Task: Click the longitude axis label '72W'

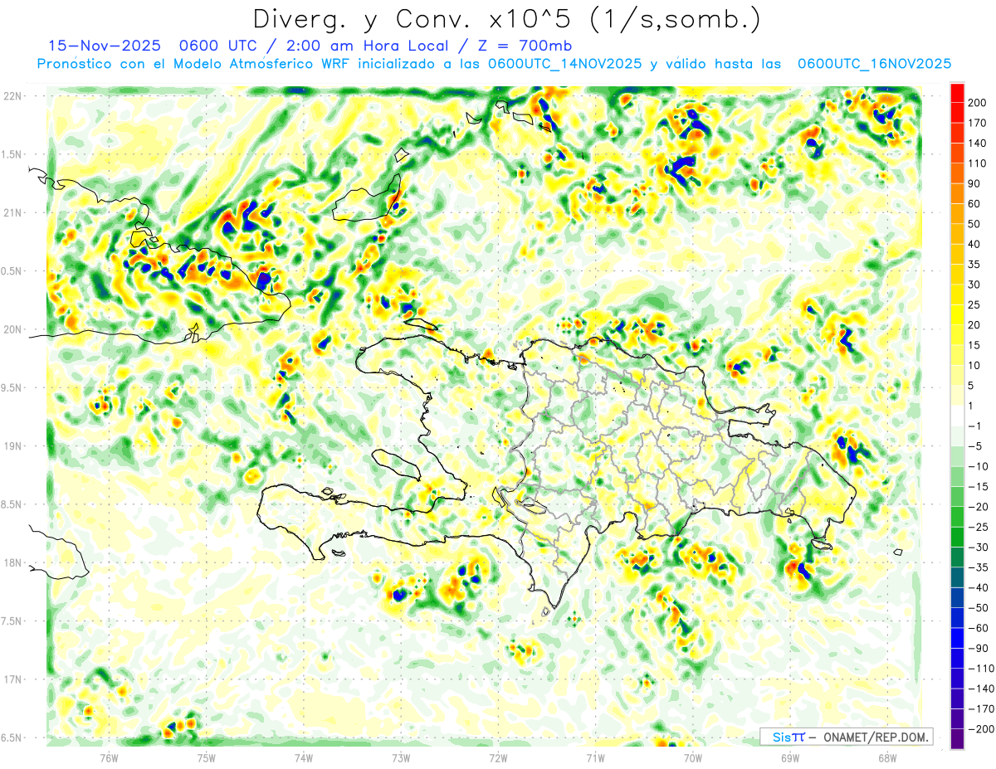Action: coord(498,758)
